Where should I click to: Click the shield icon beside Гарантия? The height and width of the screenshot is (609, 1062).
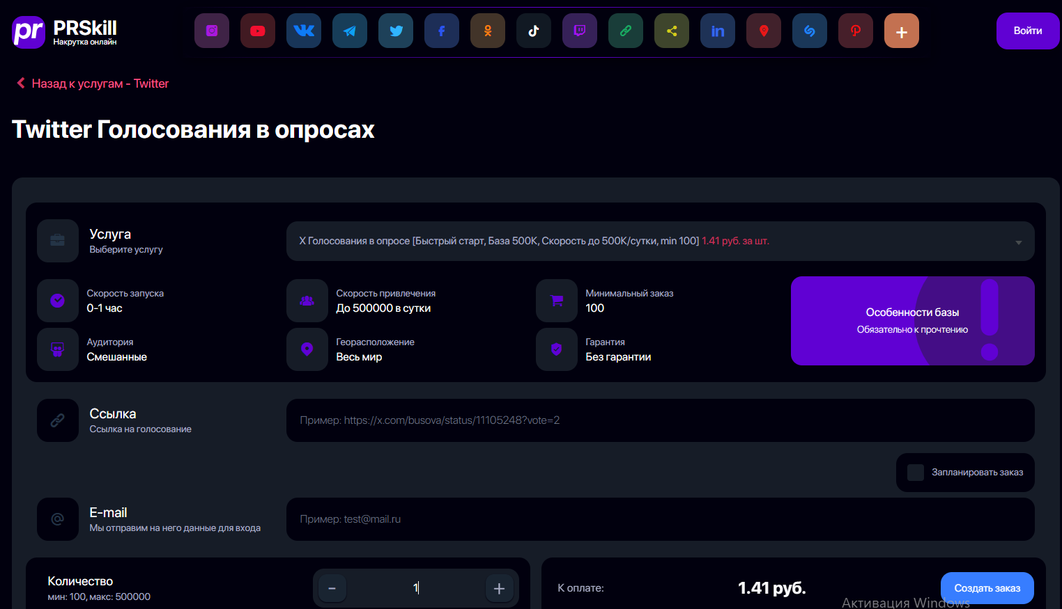(x=557, y=349)
